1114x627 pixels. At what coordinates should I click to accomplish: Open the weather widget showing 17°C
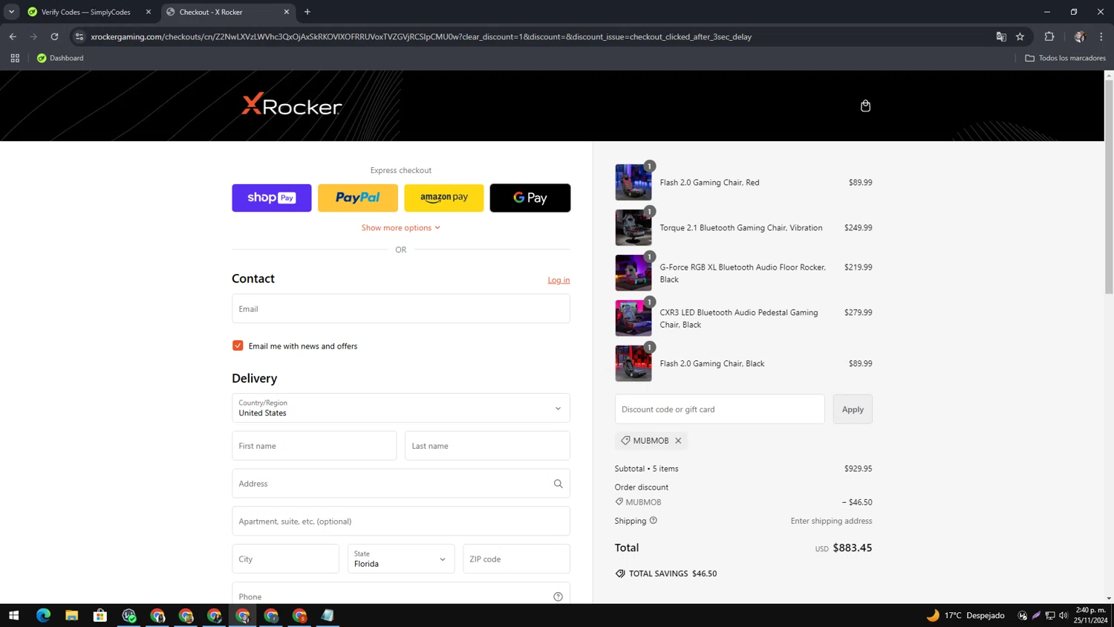tap(965, 615)
